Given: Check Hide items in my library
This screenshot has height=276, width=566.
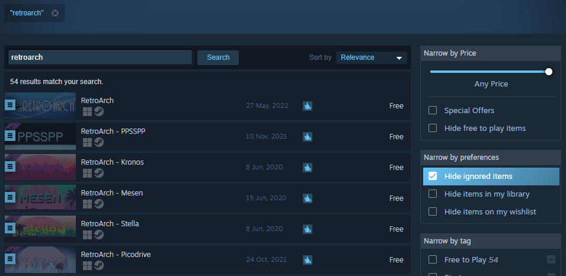Looking at the screenshot, I should coord(433,194).
